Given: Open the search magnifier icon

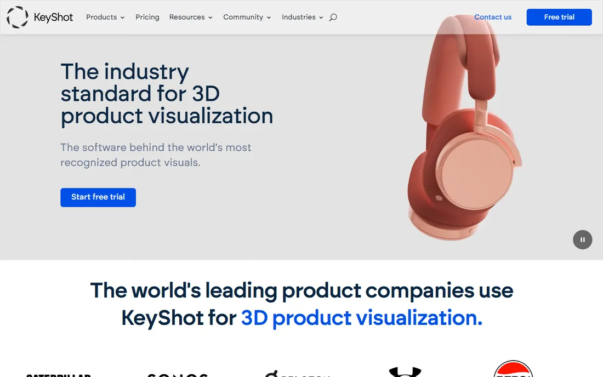Looking at the screenshot, I should (x=333, y=18).
